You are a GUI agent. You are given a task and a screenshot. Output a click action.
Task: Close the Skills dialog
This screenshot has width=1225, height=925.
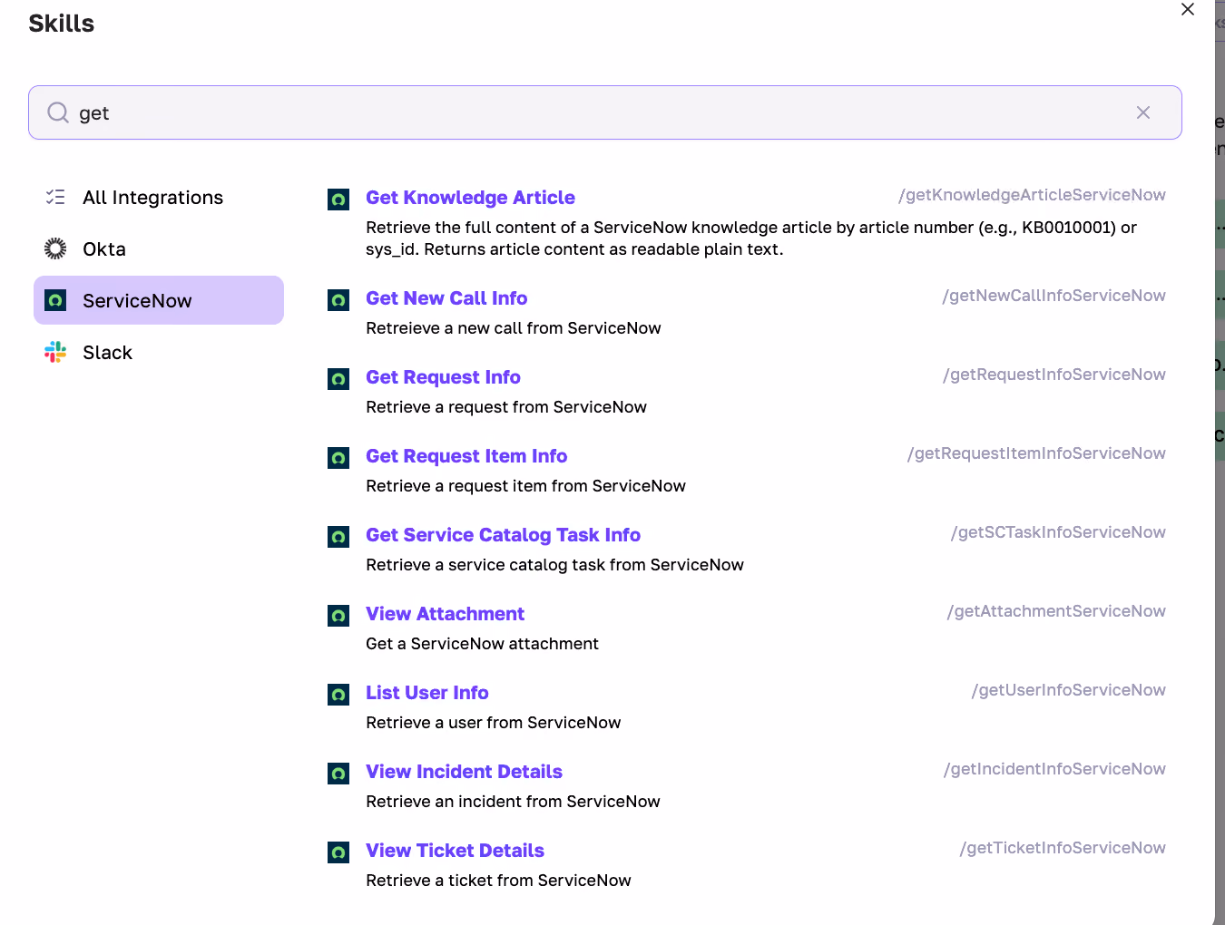click(1188, 9)
